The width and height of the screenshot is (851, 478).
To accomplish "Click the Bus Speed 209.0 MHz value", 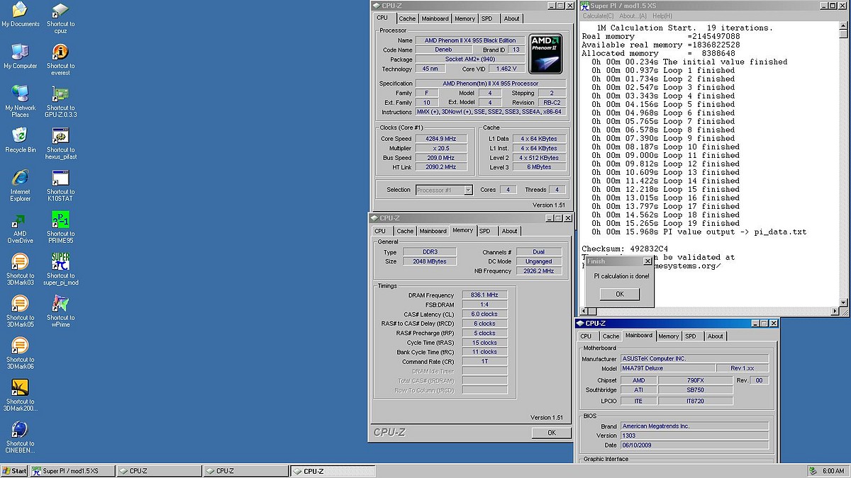I will [x=441, y=158].
